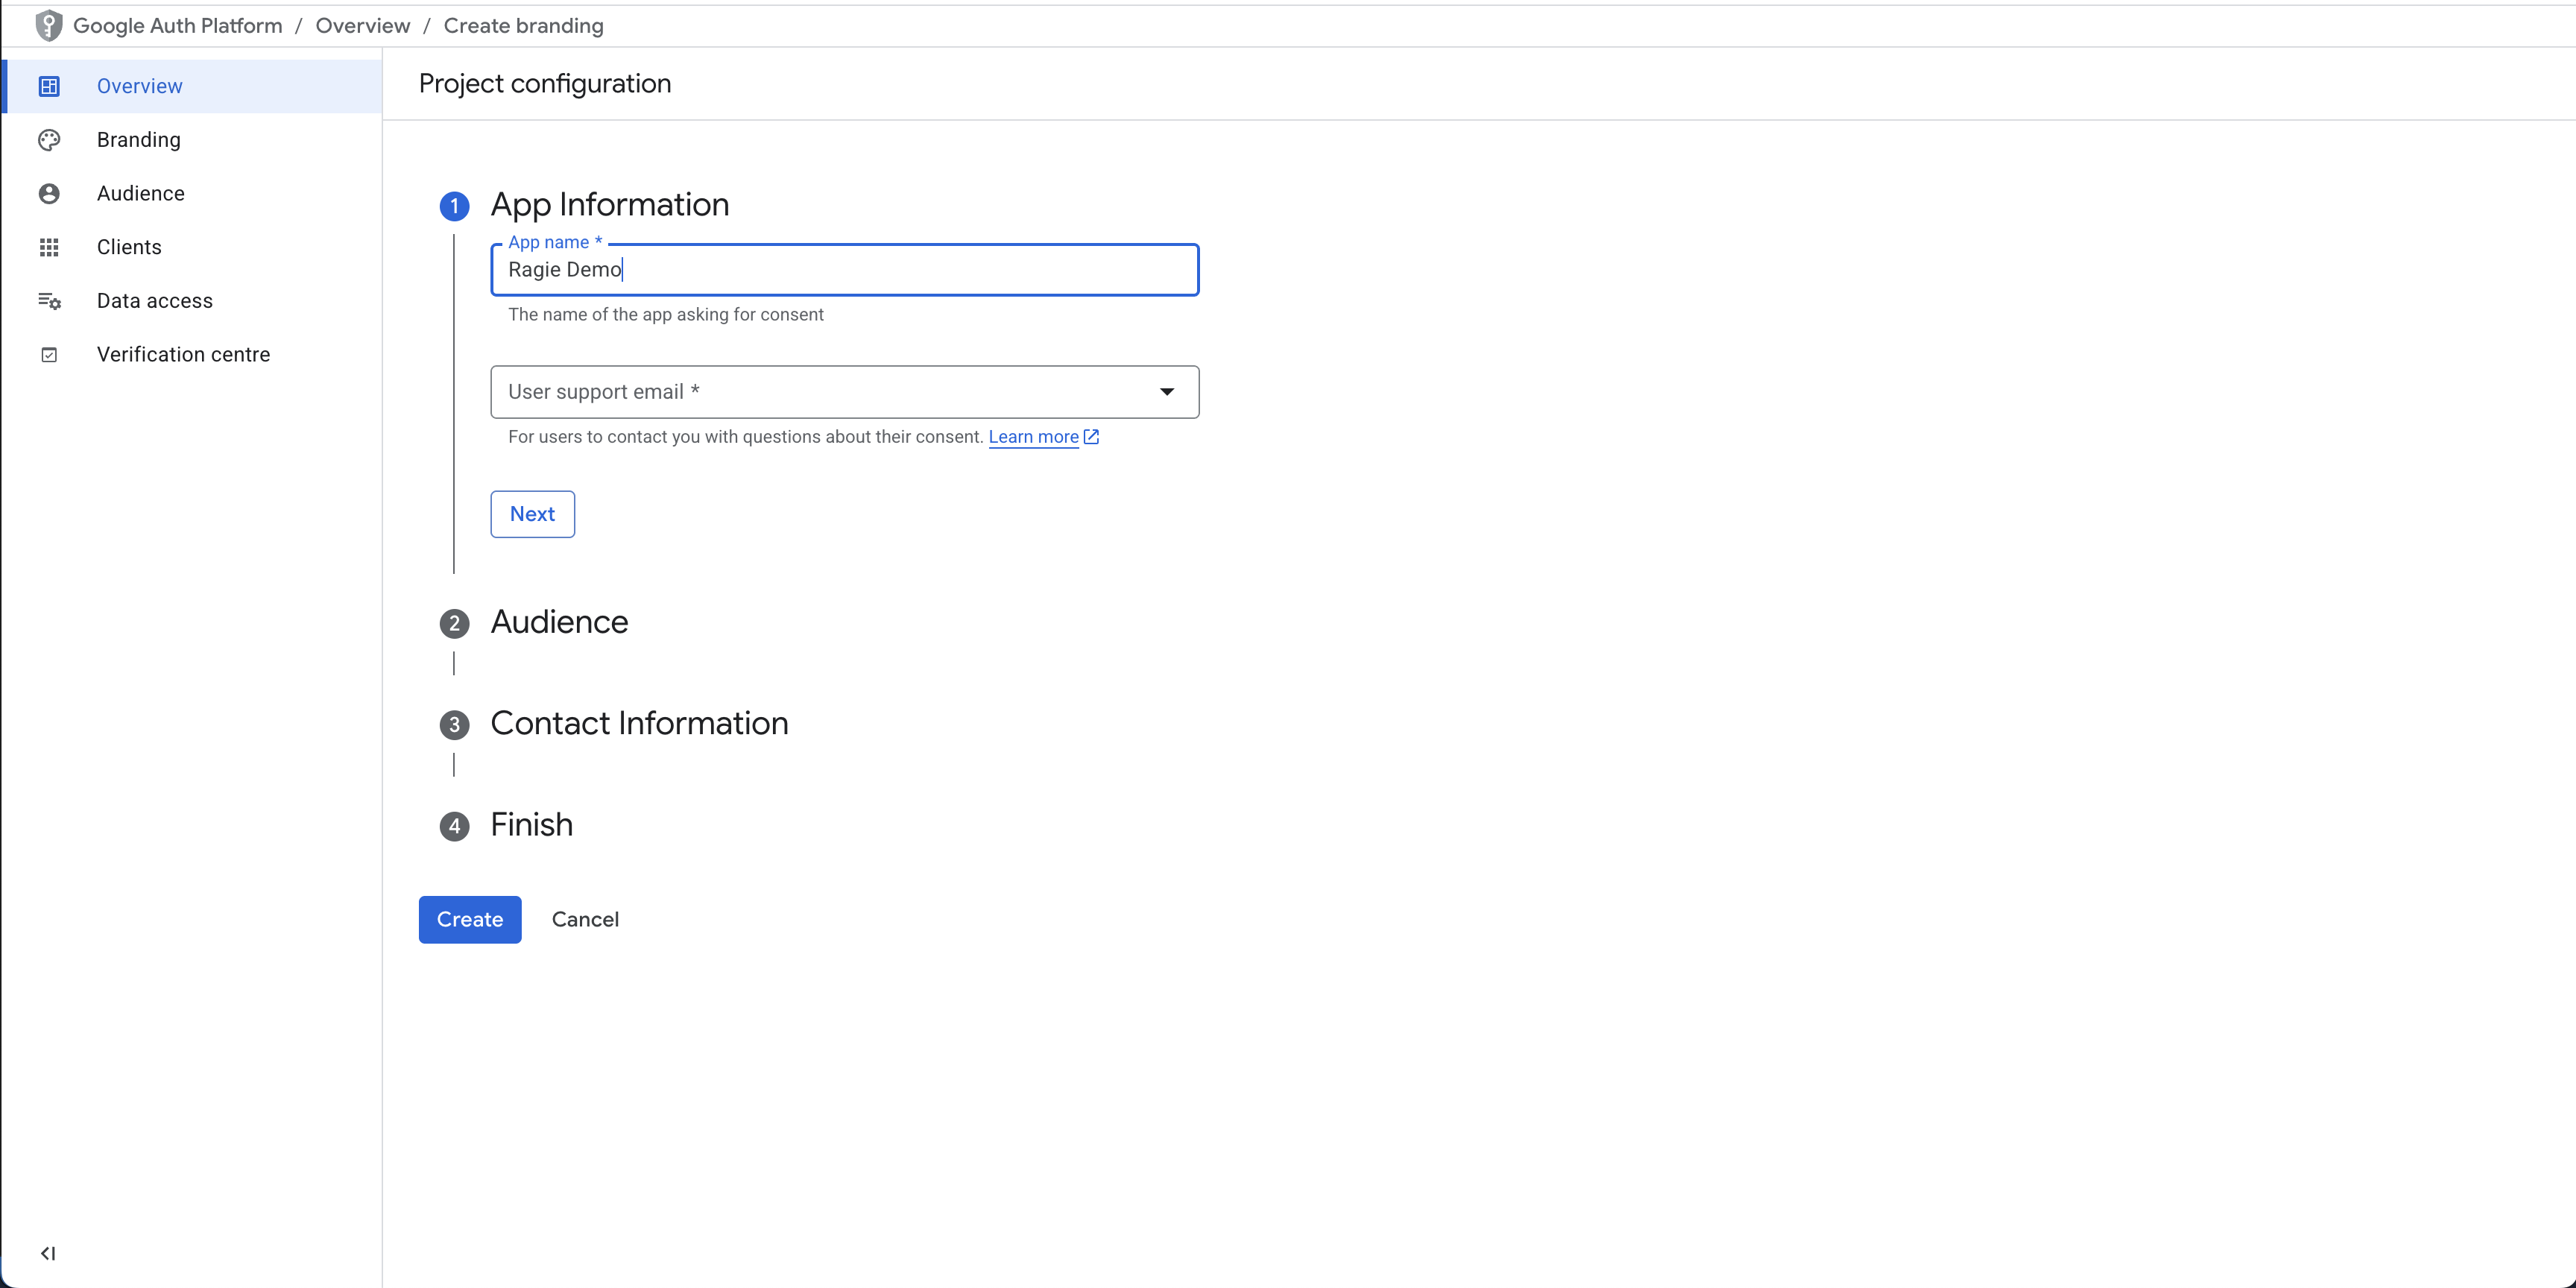The width and height of the screenshot is (2576, 1288).
Task: Open the Clients sidebar item
Action: coord(193,247)
